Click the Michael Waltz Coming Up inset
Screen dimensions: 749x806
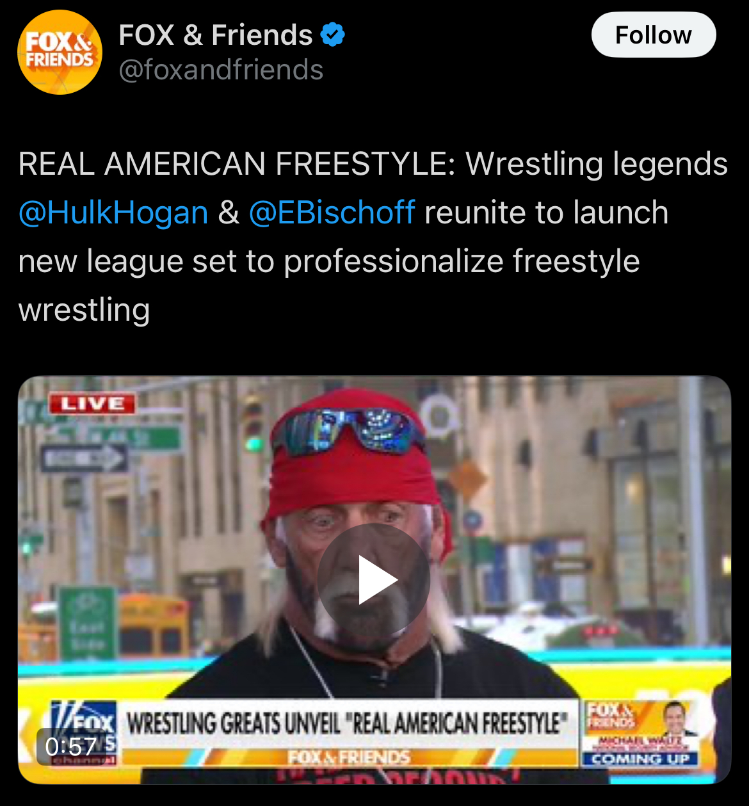click(x=641, y=734)
